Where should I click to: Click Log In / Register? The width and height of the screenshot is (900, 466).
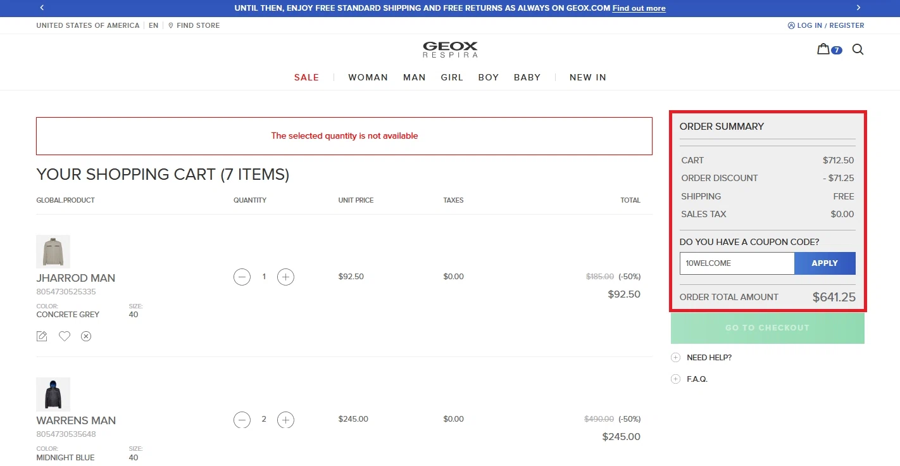[x=826, y=25]
